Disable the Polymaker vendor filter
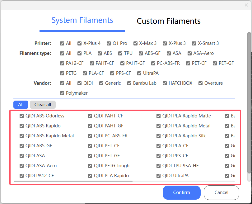 [x=62, y=93]
